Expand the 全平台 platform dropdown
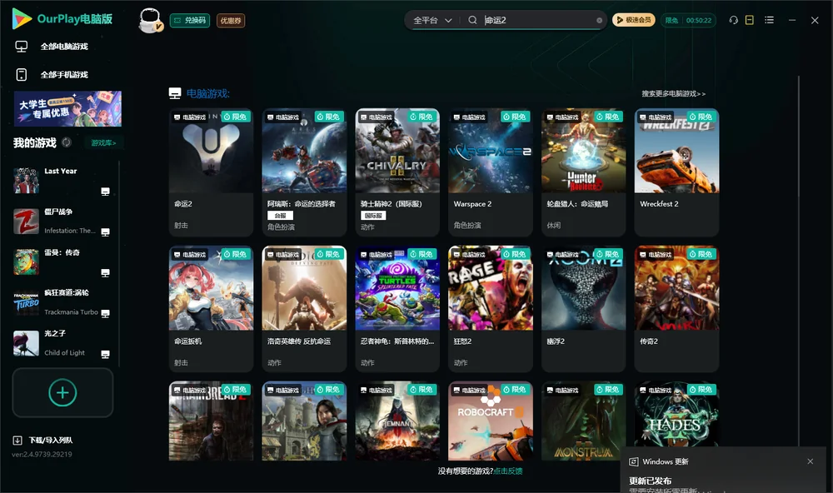 point(432,20)
